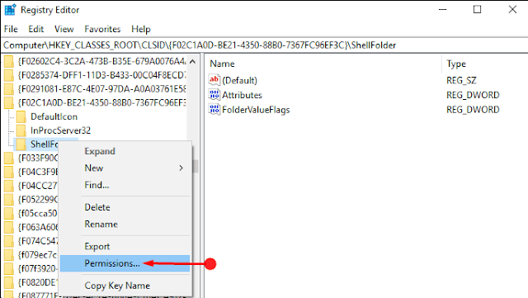Image resolution: width=528 pixels, height=298 pixels.
Task: Maximize the Registry Editor window
Action: coord(477,10)
